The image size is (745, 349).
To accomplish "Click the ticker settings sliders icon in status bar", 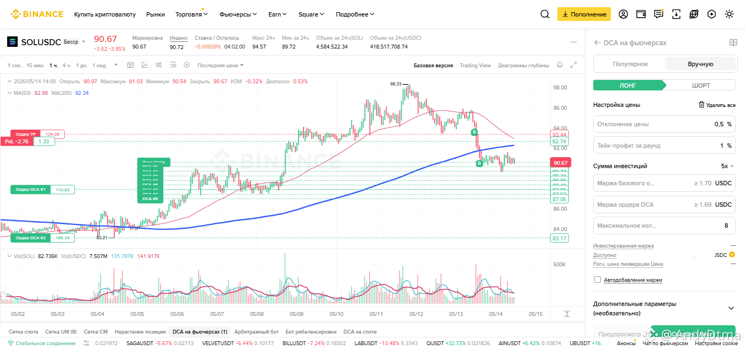I will (86, 343).
